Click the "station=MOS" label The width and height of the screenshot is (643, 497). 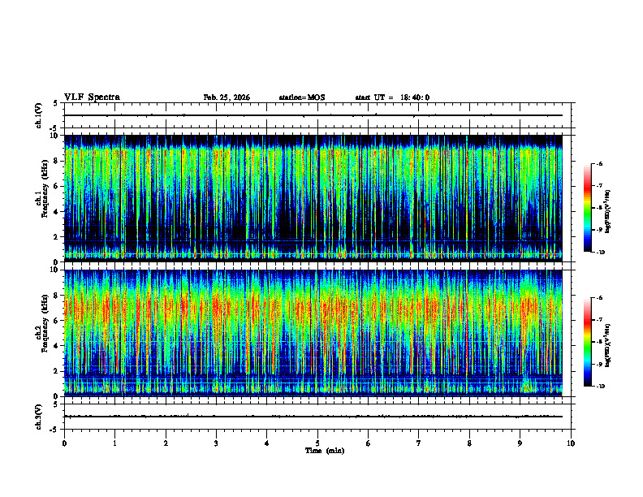pyautogui.click(x=302, y=97)
